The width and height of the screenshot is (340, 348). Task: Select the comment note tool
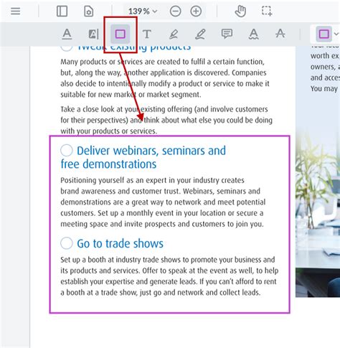point(227,34)
